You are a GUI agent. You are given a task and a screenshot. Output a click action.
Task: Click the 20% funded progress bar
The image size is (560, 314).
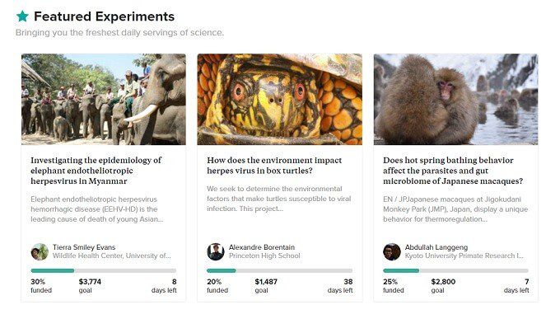[x=280, y=271]
